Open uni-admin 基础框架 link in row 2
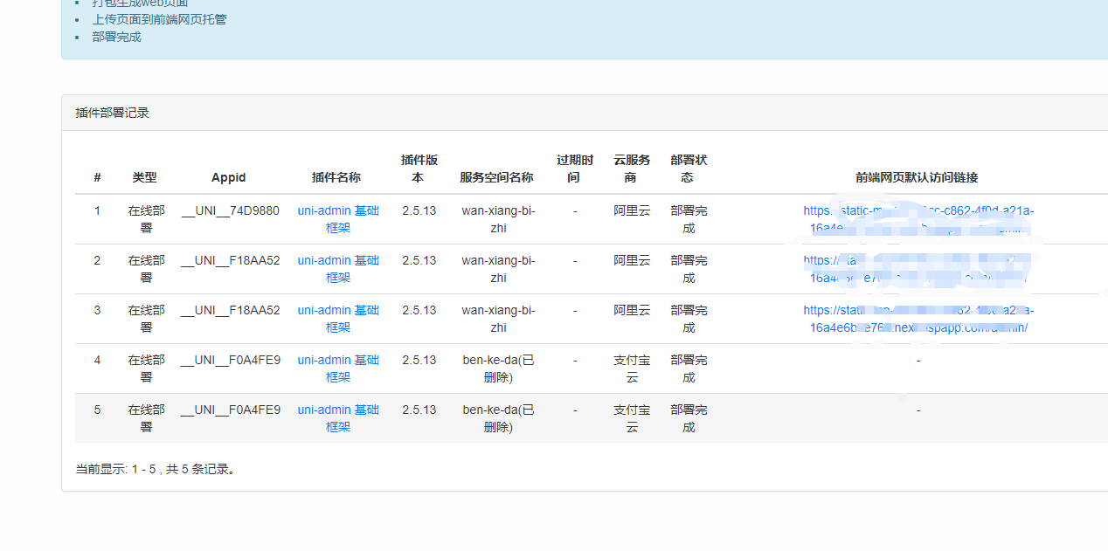 (338, 269)
